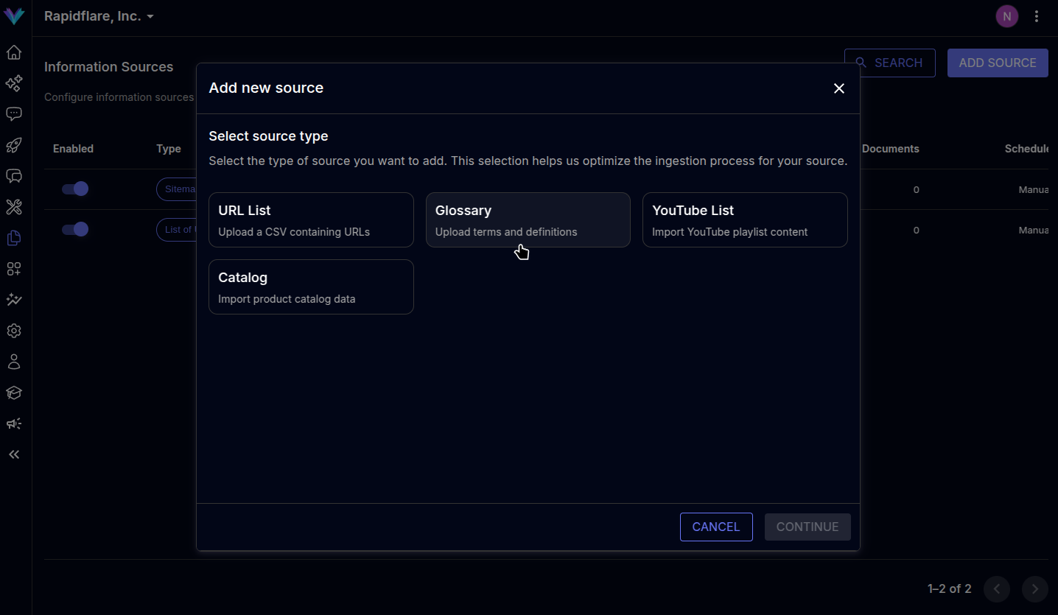Click the N avatar in the top right
The height and width of the screenshot is (615, 1058).
point(1007,15)
